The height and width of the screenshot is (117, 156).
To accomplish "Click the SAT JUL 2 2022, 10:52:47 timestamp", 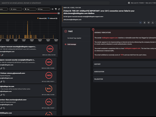I will click(x=48, y=108).
